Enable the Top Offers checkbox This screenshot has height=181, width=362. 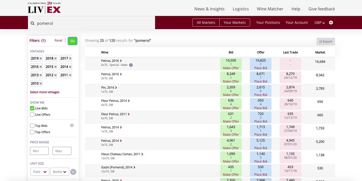(32, 132)
